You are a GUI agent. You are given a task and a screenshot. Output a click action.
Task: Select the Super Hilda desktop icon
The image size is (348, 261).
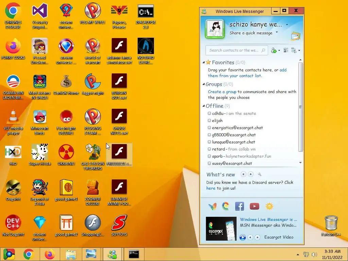coord(39,155)
